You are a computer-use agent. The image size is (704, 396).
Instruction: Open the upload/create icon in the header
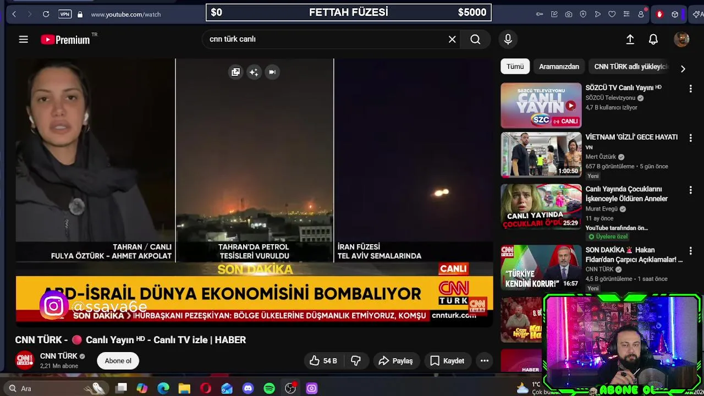point(630,39)
